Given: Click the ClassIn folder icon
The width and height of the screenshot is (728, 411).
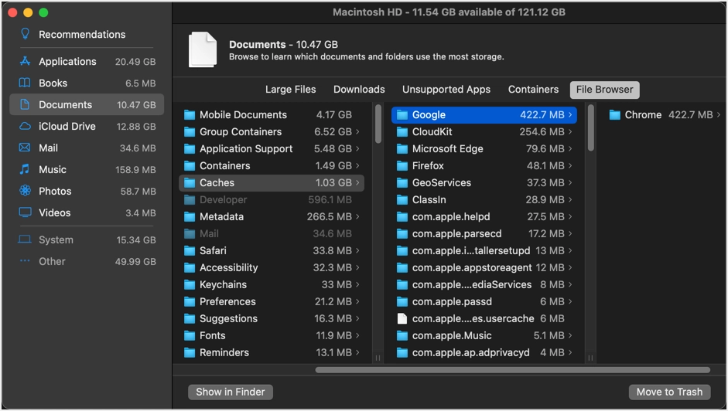Looking at the screenshot, I should [x=402, y=200].
